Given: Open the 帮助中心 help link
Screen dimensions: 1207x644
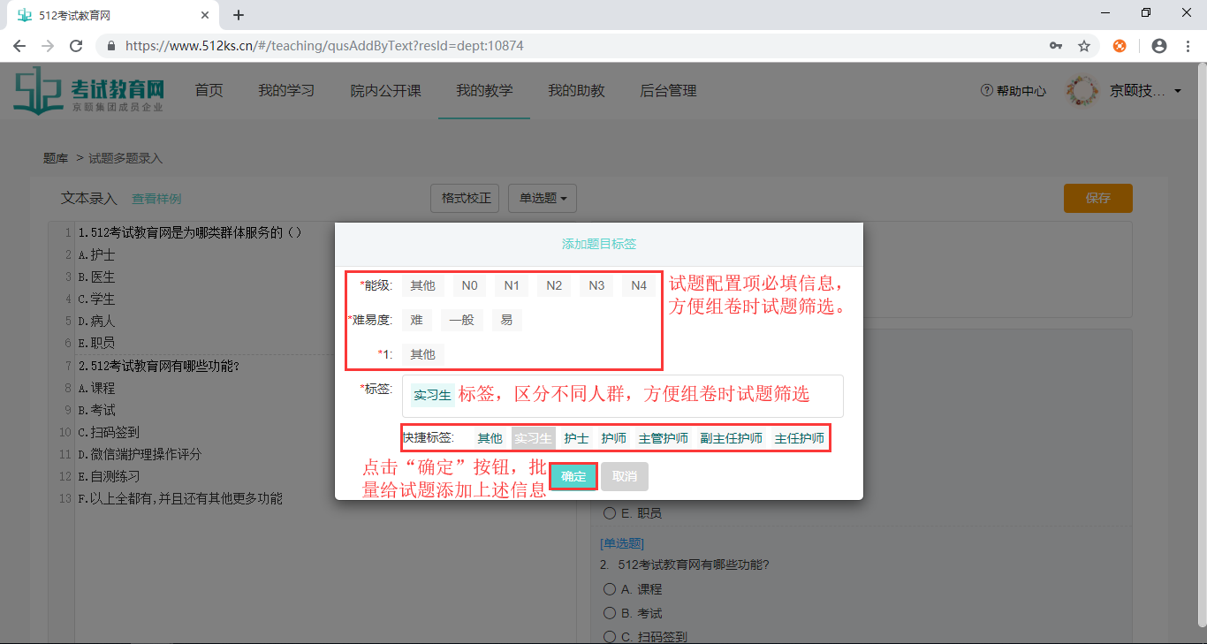Looking at the screenshot, I should point(1013,90).
